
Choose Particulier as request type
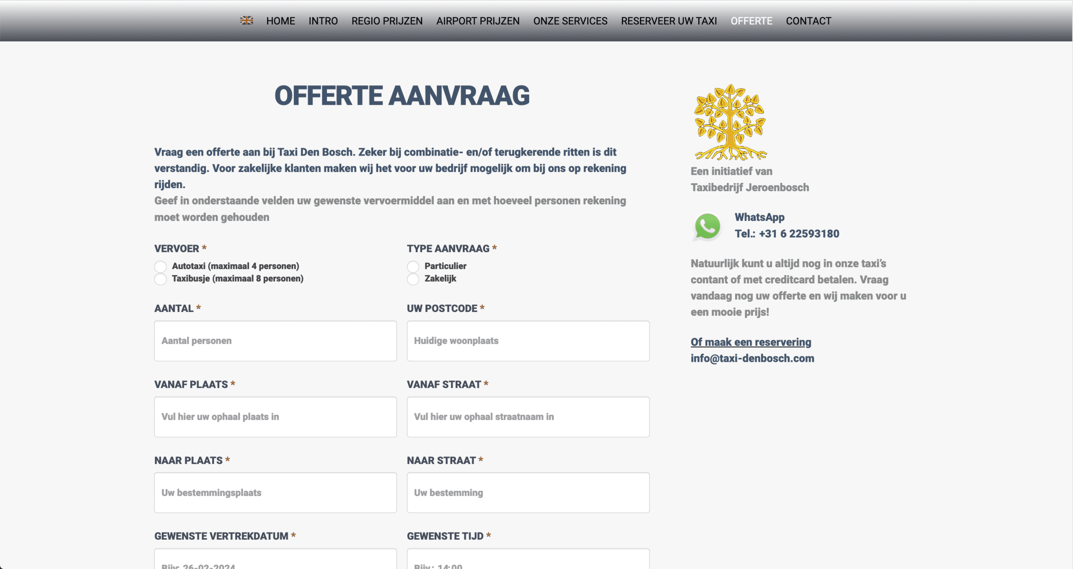[x=413, y=266]
